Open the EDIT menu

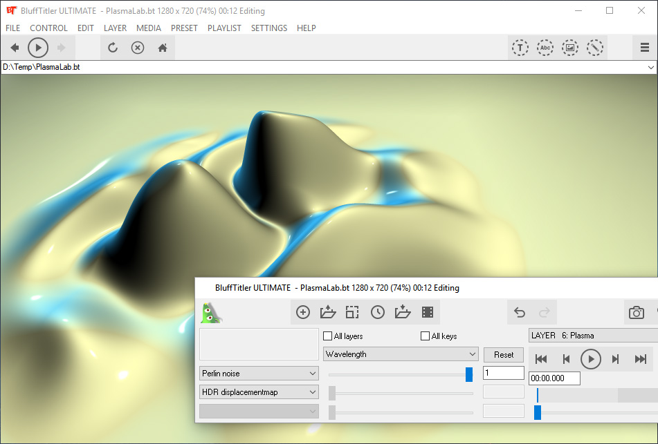coord(86,28)
